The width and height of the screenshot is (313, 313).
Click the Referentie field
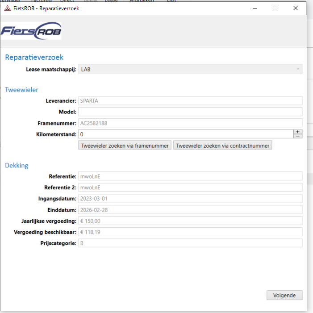[x=190, y=176]
